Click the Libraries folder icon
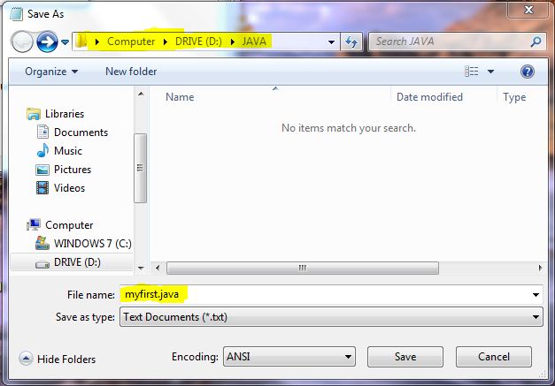 [x=34, y=114]
